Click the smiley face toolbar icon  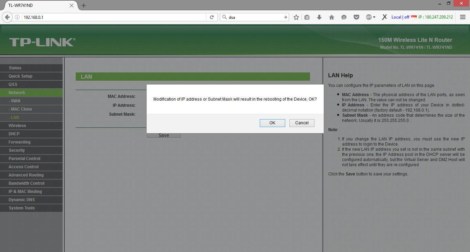tap(344, 17)
